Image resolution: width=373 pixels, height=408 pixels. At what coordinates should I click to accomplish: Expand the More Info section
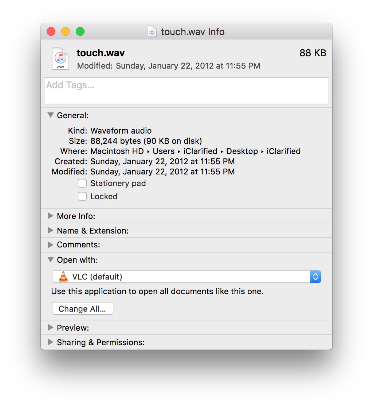tap(51, 216)
